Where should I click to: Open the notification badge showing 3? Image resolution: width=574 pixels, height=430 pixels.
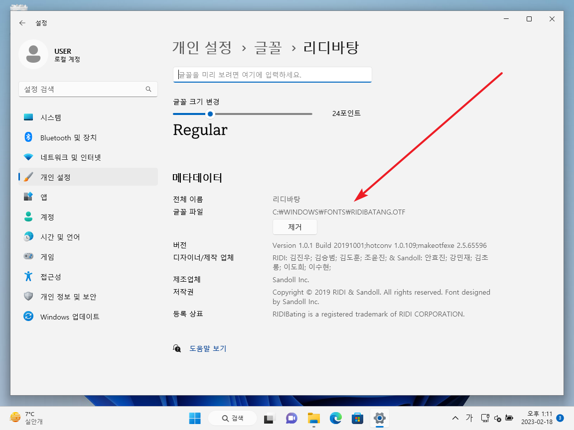pos(560,418)
